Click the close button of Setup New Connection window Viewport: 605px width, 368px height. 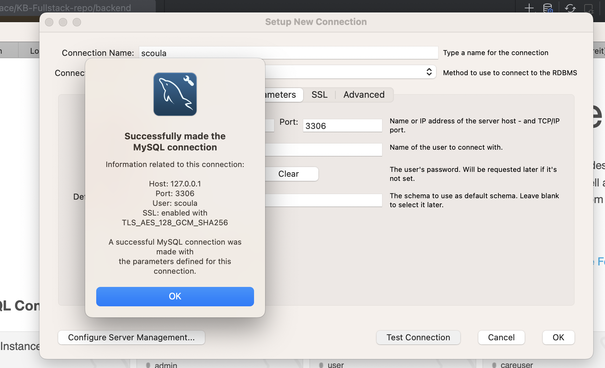click(49, 22)
